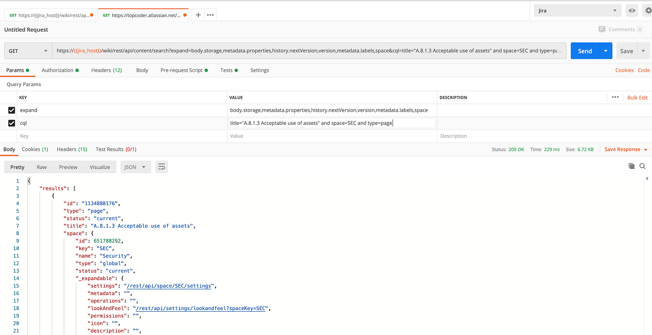Image resolution: width=652 pixels, height=335 pixels.
Task: Open a new request tab with plus icon
Action: tap(198, 15)
